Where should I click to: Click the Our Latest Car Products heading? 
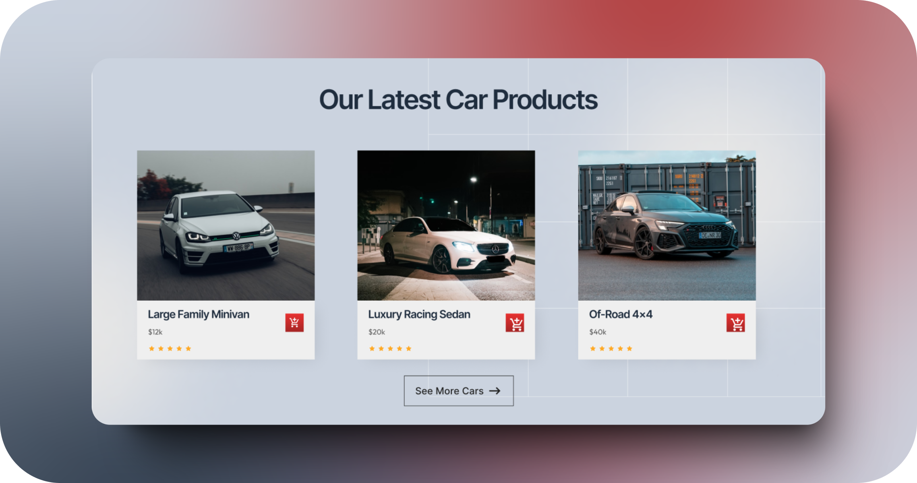pos(458,100)
